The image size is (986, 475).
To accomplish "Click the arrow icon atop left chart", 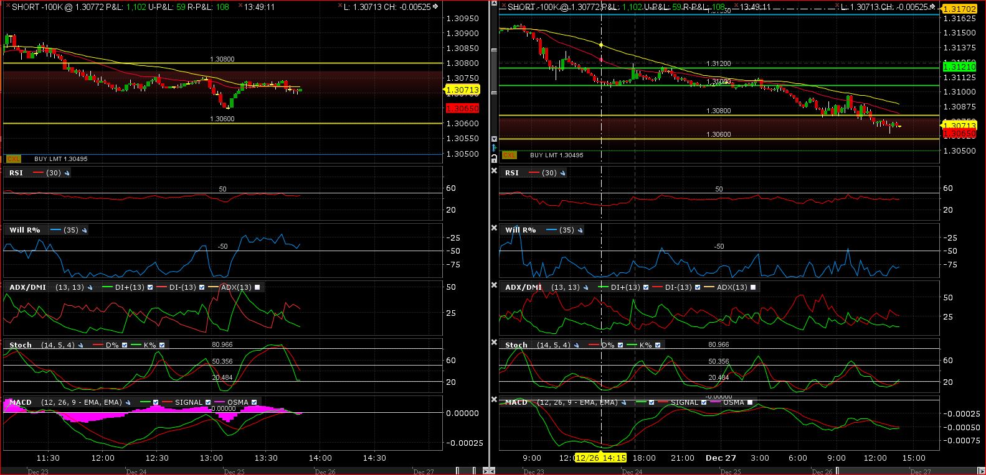I will 435,7.
